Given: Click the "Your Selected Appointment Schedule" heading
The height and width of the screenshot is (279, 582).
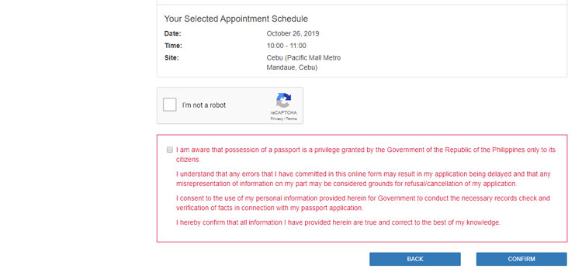Looking at the screenshot, I should pyautogui.click(x=236, y=19).
